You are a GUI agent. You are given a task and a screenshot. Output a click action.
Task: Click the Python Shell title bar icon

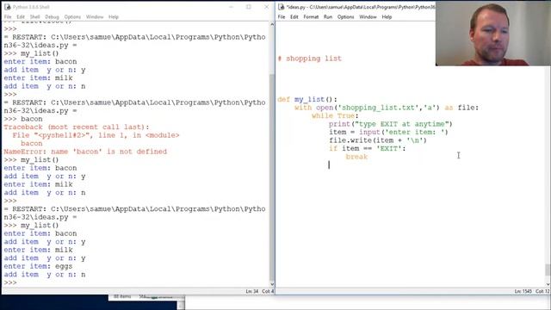(x=8, y=7)
